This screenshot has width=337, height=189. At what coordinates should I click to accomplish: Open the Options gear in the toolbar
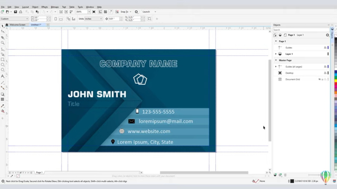click(136, 12)
